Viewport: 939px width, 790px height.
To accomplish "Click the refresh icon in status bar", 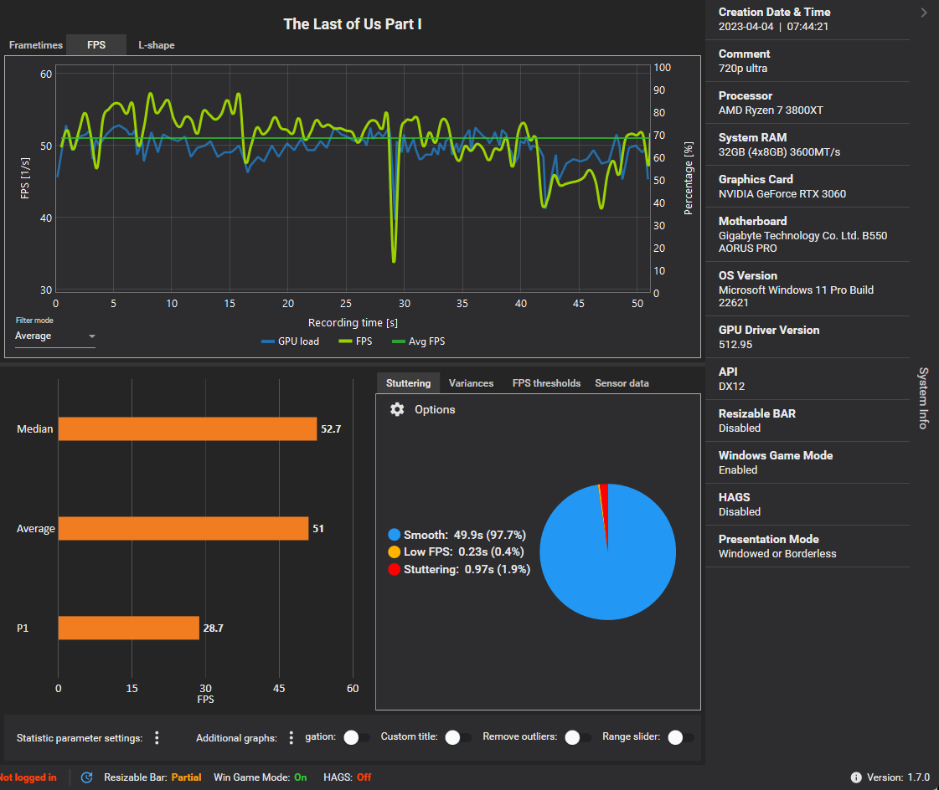I will point(87,777).
